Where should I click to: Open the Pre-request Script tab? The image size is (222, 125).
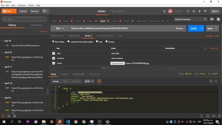[105, 35]
